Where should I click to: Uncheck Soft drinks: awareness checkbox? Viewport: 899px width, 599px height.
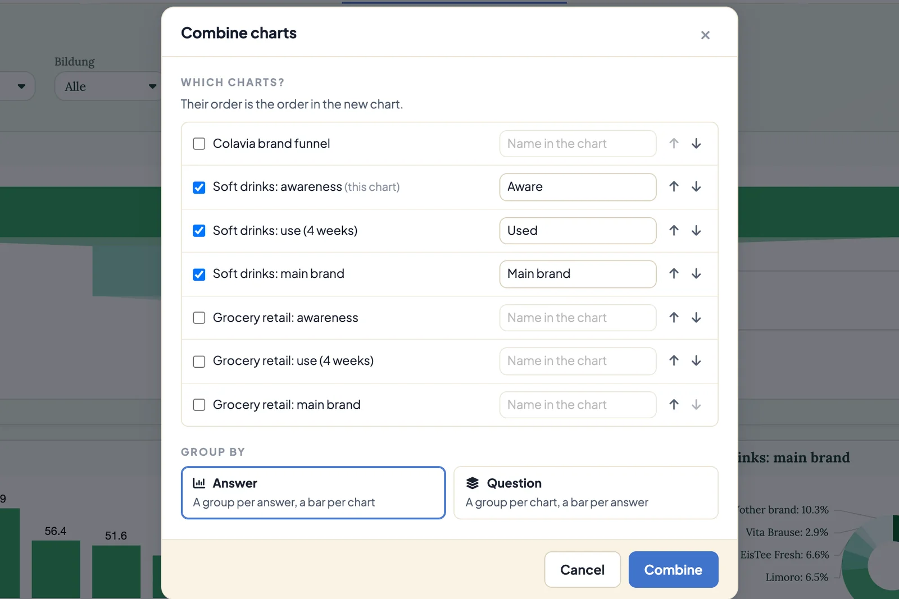click(x=199, y=188)
